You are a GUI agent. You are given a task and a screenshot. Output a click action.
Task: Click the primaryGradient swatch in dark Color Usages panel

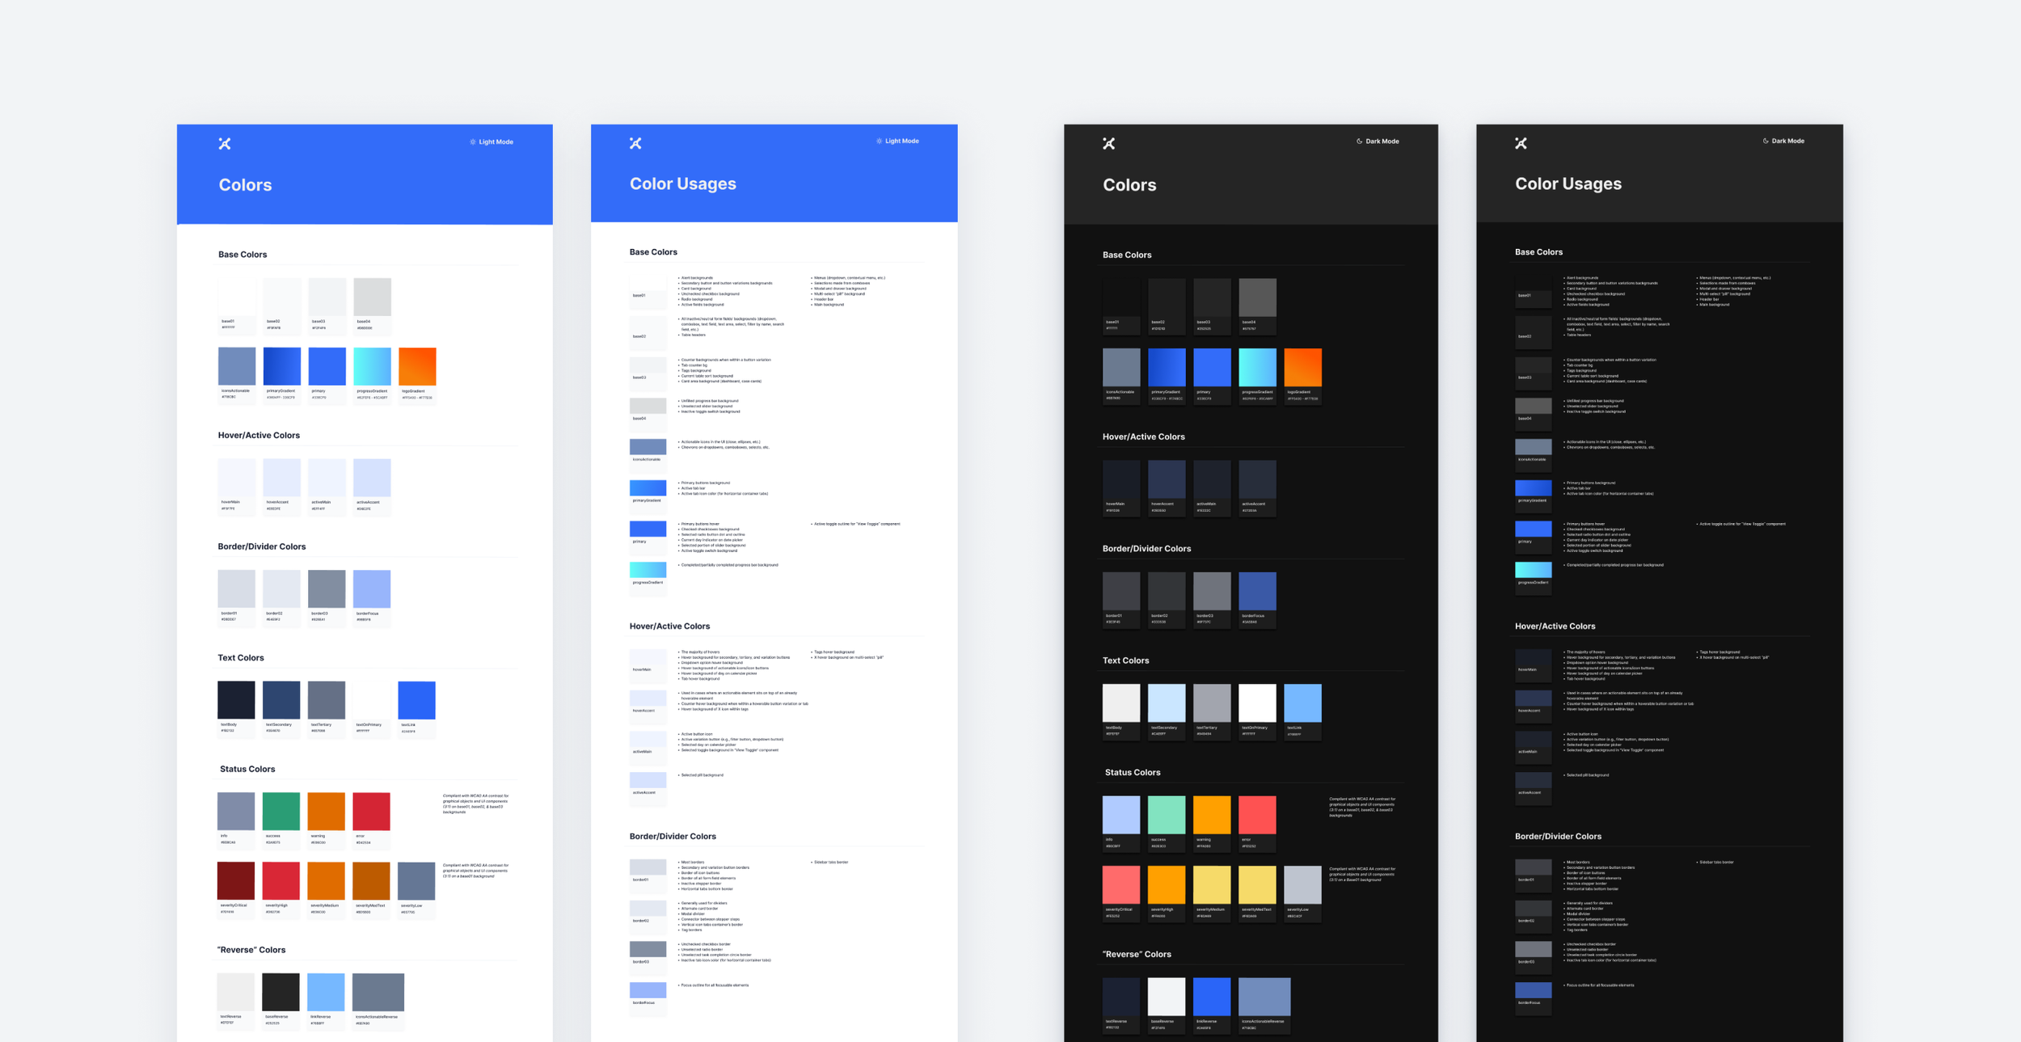[x=1533, y=488]
